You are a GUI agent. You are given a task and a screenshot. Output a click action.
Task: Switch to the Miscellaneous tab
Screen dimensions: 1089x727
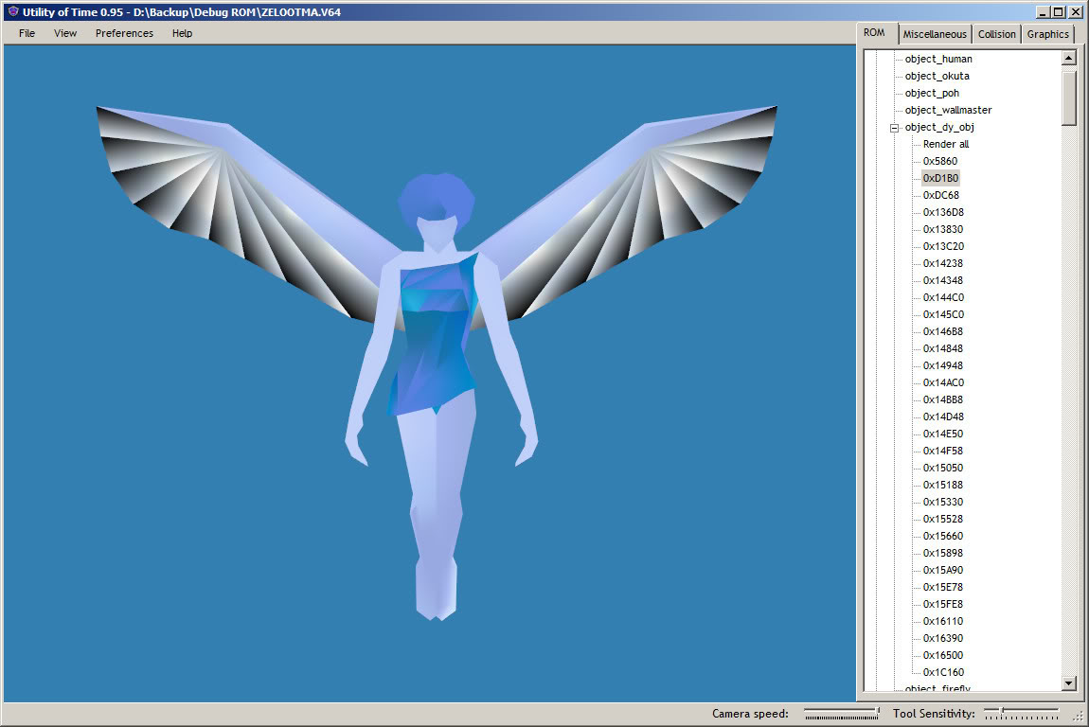934,34
